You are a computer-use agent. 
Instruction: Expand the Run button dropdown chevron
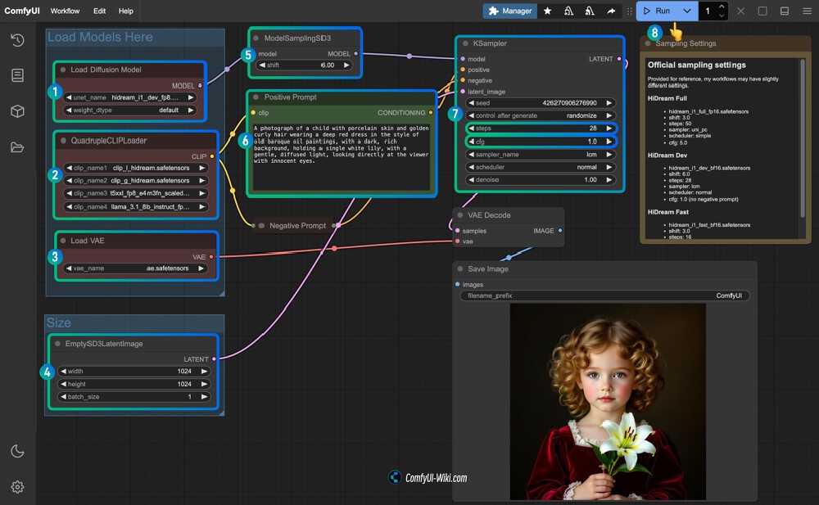coord(687,11)
